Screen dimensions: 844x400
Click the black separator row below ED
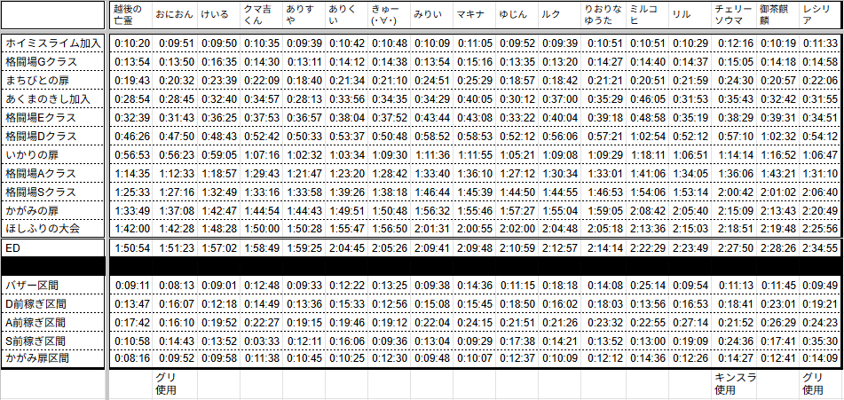tap(422, 267)
